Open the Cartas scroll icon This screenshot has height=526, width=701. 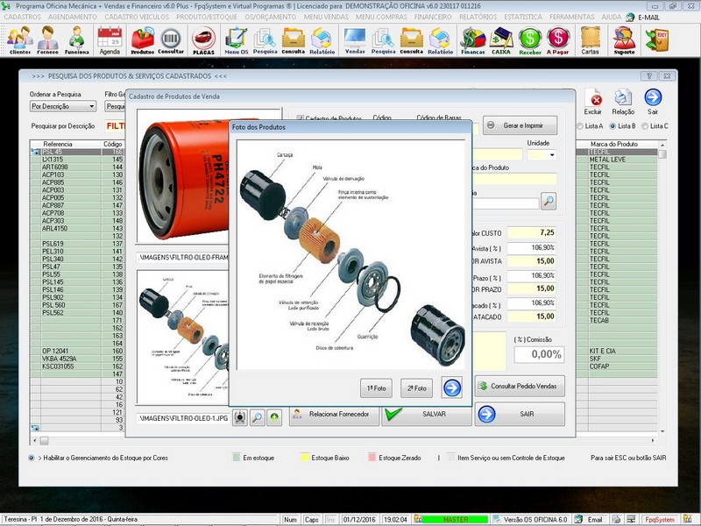pos(590,39)
